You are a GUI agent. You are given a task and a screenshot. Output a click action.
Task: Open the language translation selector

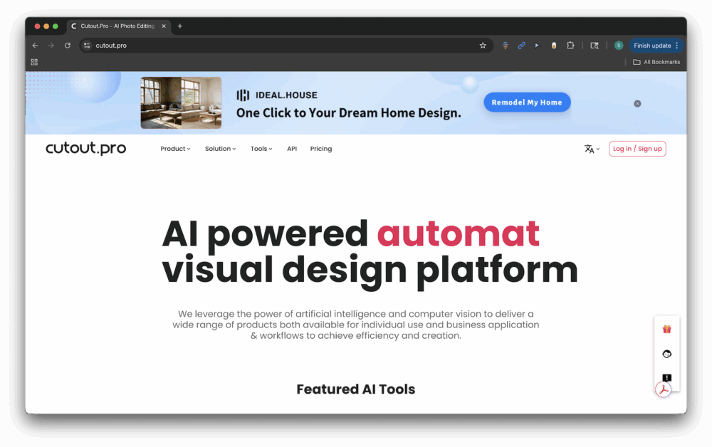(592, 149)
